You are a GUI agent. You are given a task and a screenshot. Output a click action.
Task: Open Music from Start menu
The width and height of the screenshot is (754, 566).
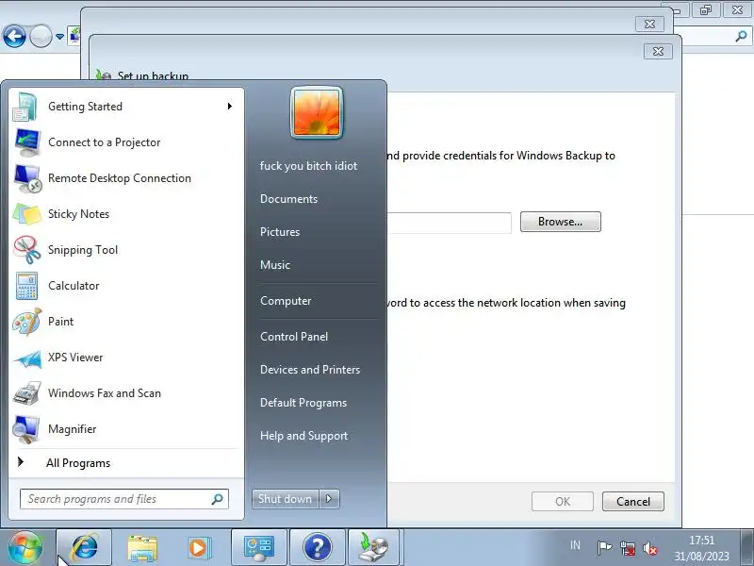point(275,265)
